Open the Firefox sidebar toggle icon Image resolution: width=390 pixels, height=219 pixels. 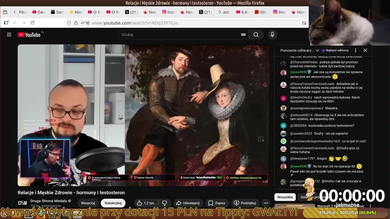[x=6, y=23]
